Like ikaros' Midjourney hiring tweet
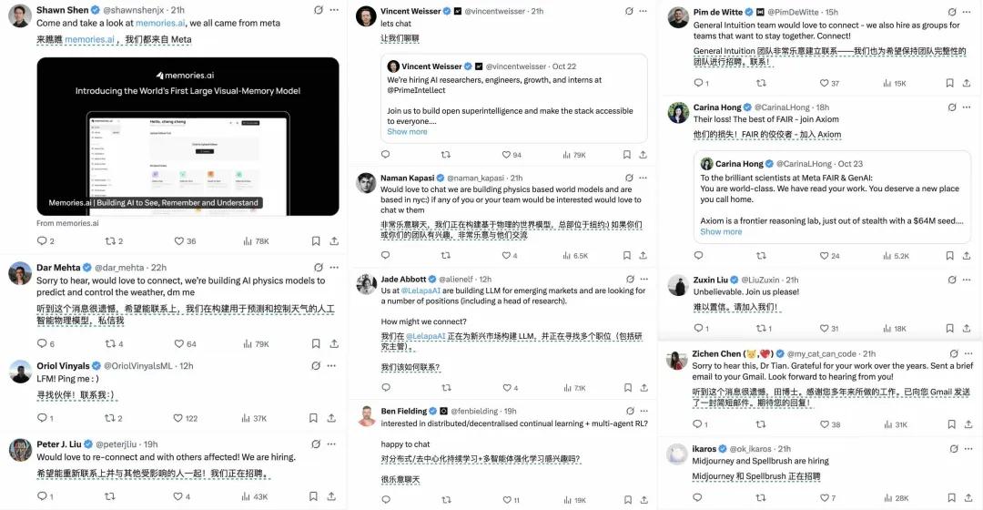983x510 pixels. point(825,497)
